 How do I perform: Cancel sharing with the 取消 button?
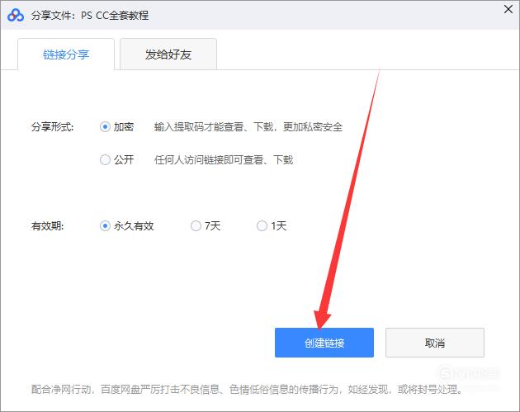pos(434,343)
